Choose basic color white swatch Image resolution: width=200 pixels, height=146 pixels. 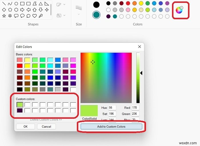pyautogui.click(x=73, y=89)
